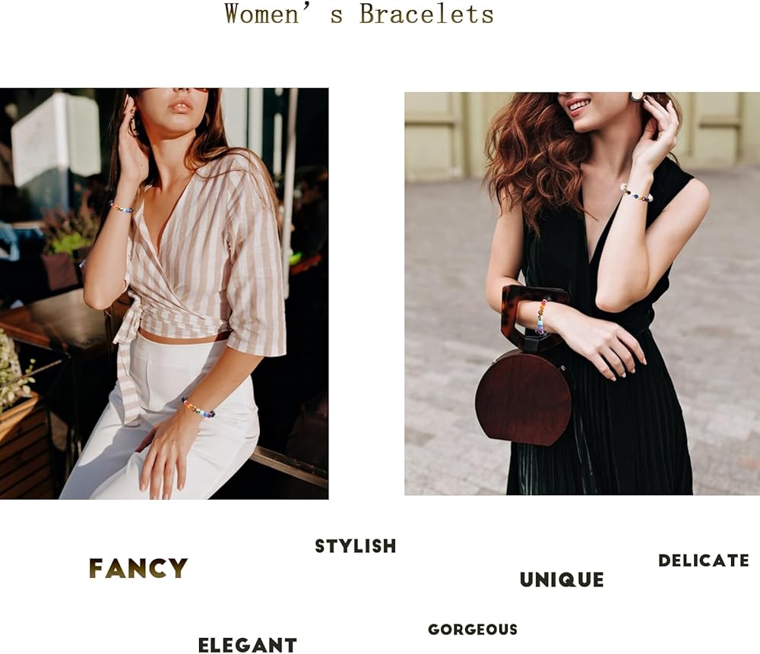Click the Women's Bracelets heading
Screen dimensions: 760x654
359,14
